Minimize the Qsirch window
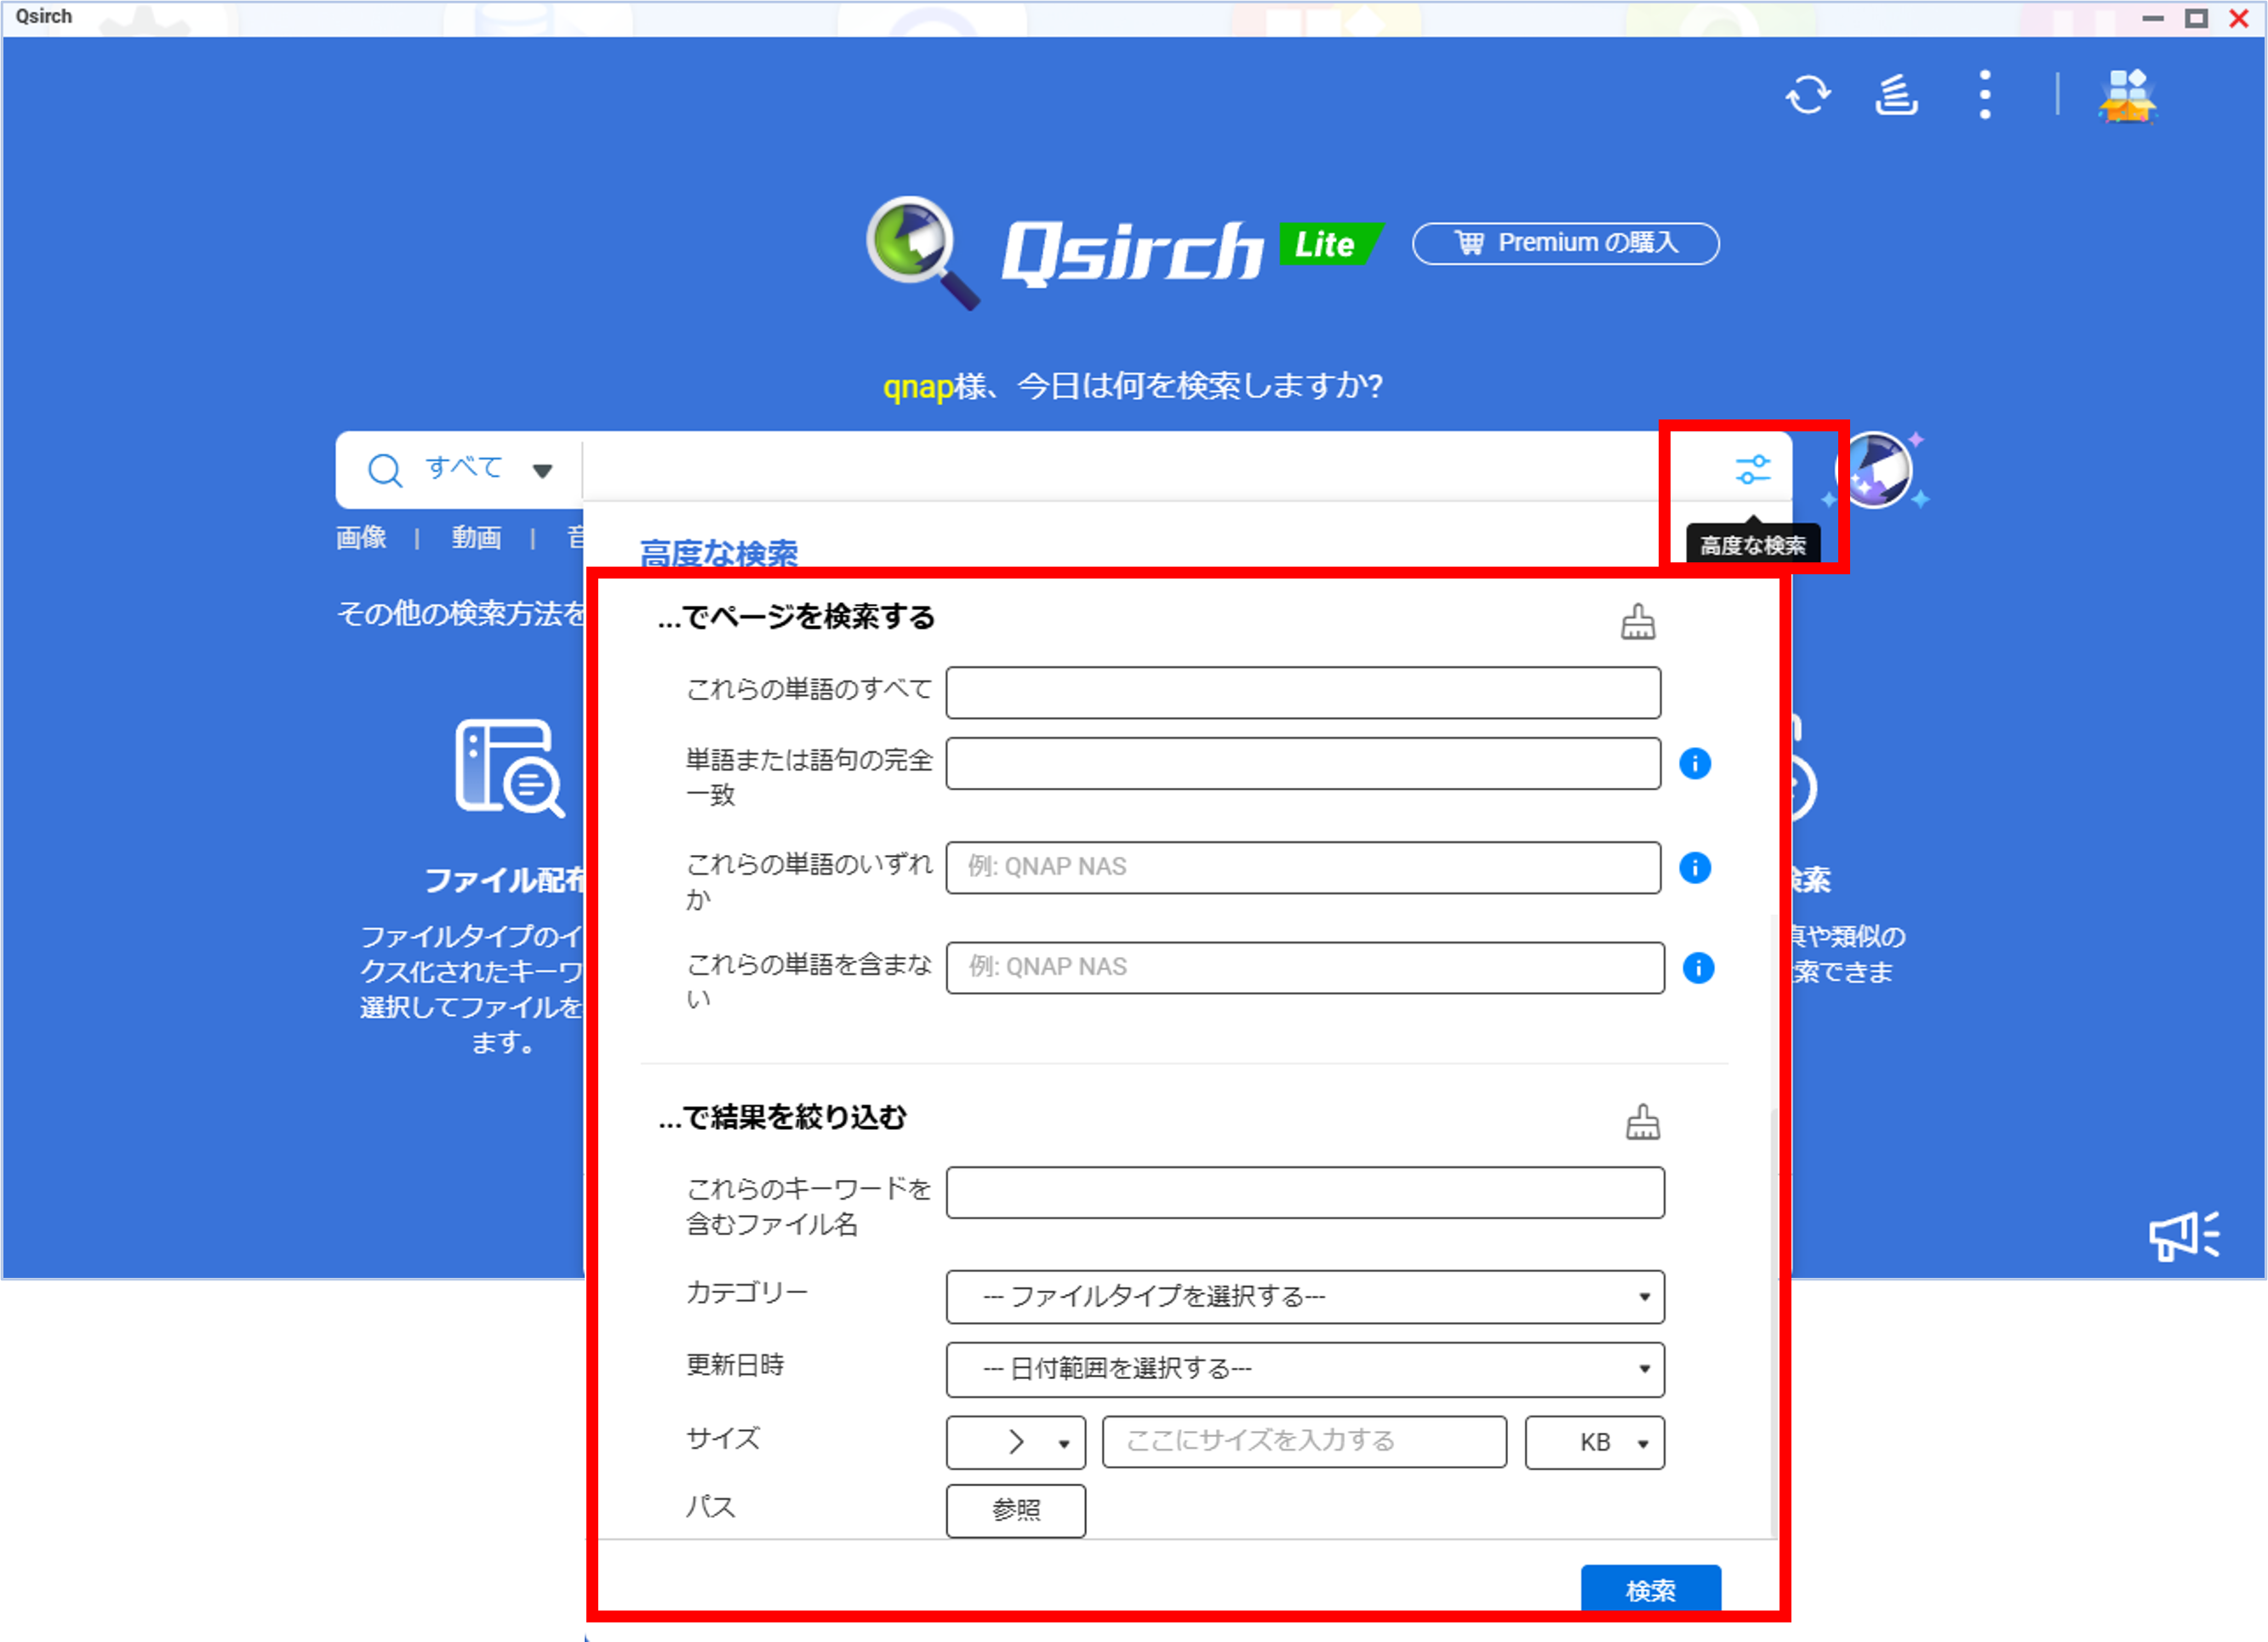 [2153, 18]
